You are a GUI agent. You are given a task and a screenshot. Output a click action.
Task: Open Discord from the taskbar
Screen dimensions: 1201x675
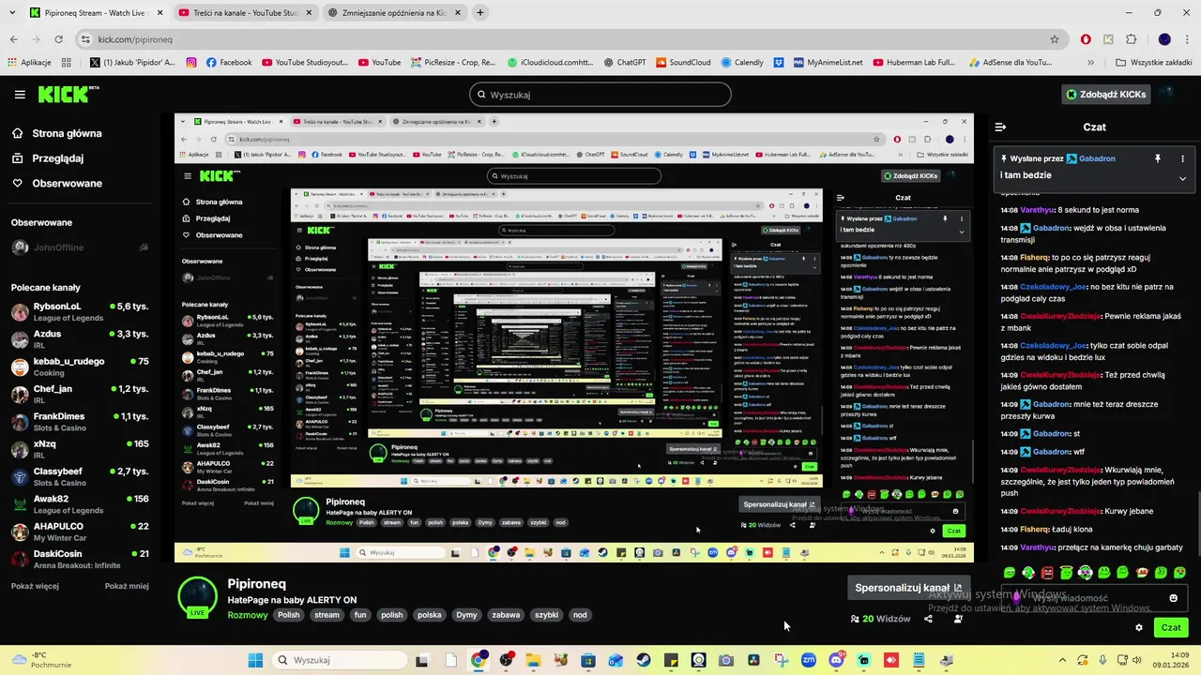836,660
